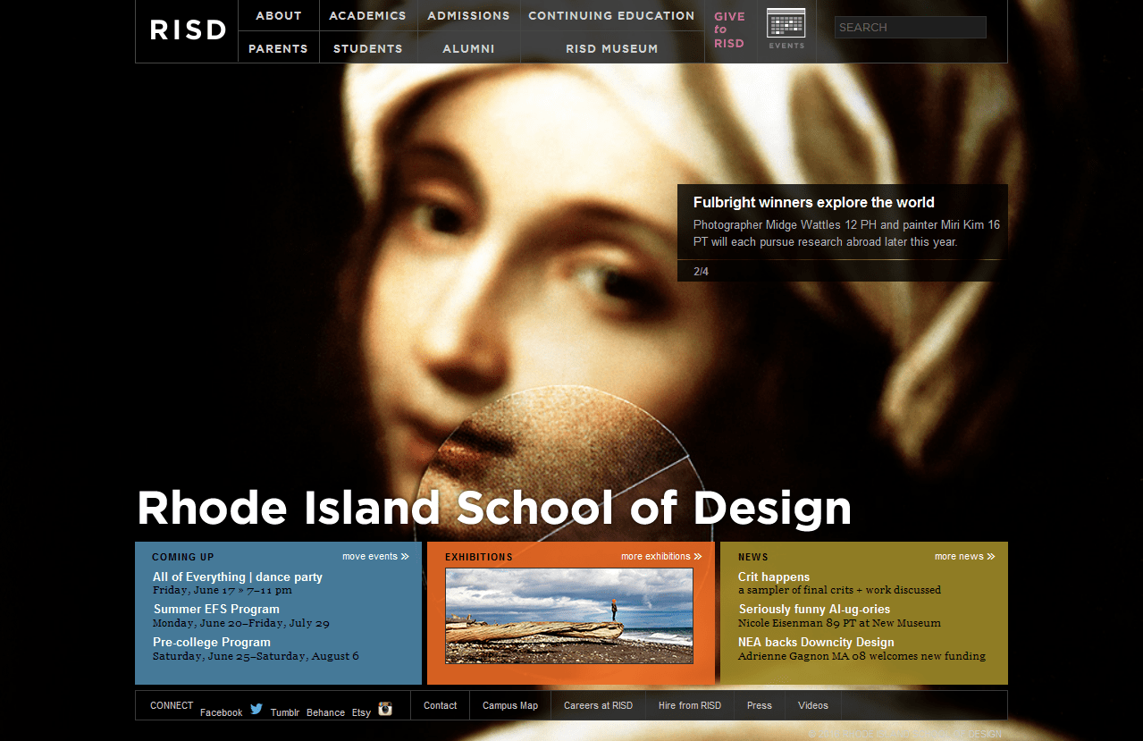1143x741 pixels.
Task: Open the RISD MUSEUM menu item
Action: pos(611,48)
